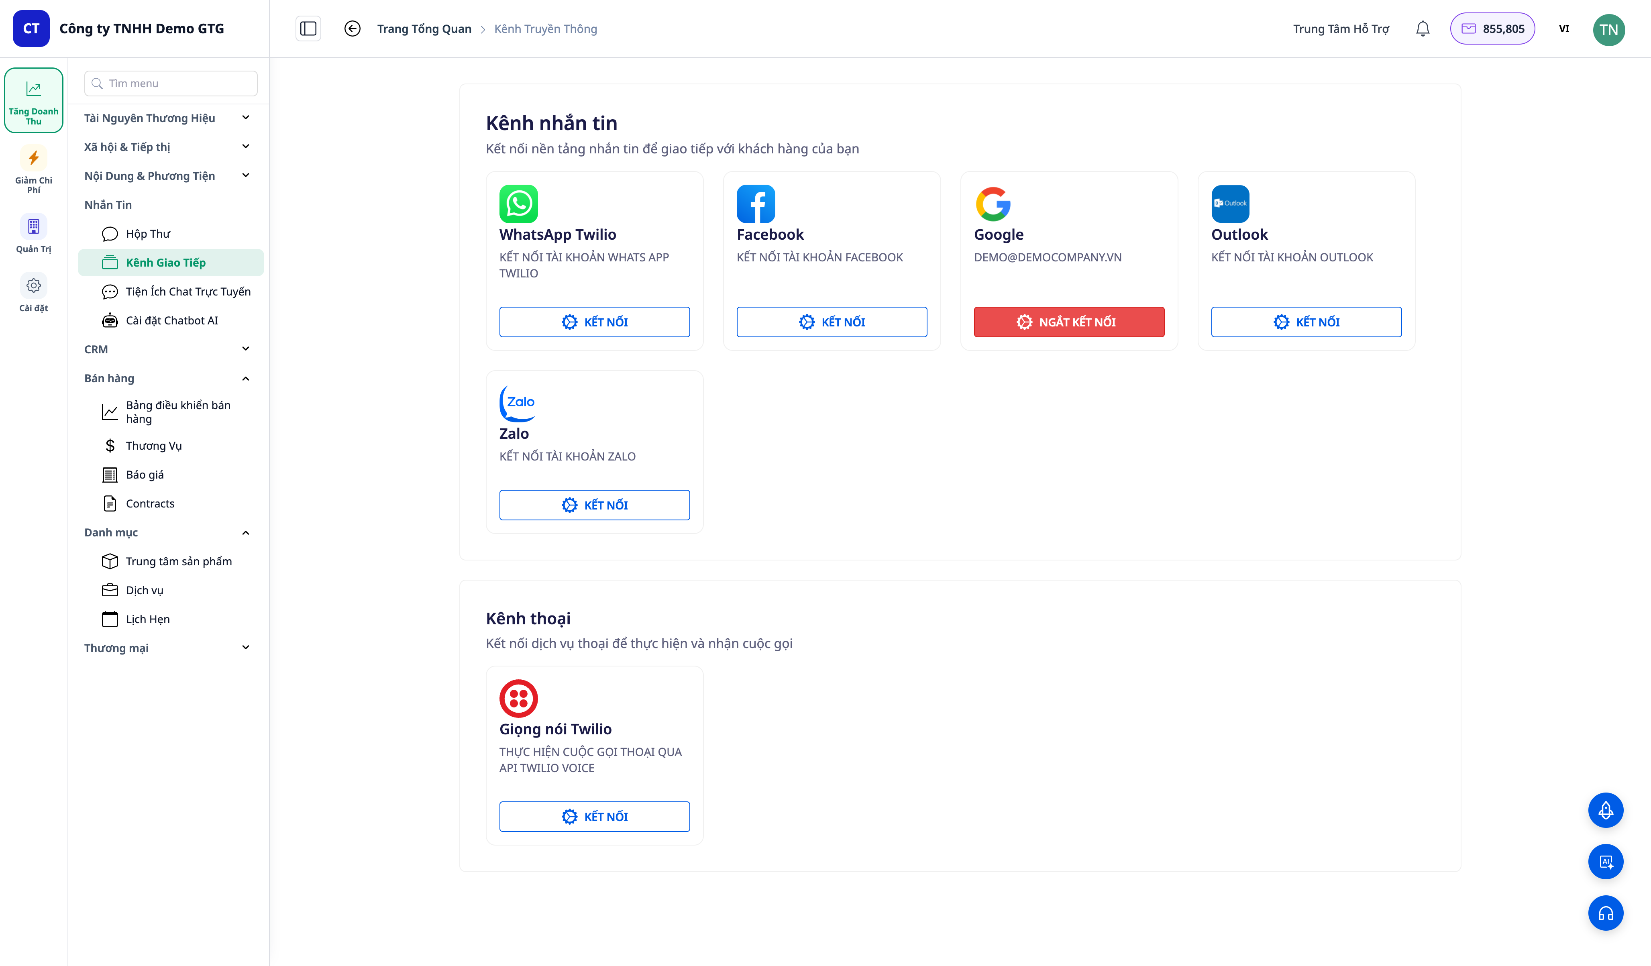
Task: Select Kênh Giao Tiếp menu item
Action: tap(171, 263)
